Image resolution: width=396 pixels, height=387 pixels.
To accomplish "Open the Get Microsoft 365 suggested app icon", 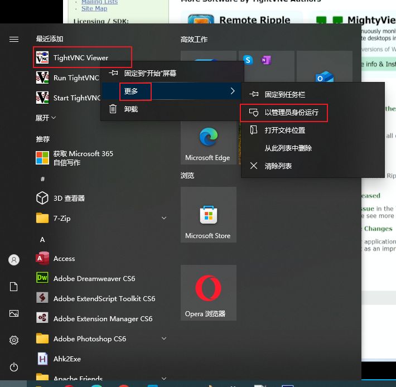I will pyautogui.click(x=42, y=158).
